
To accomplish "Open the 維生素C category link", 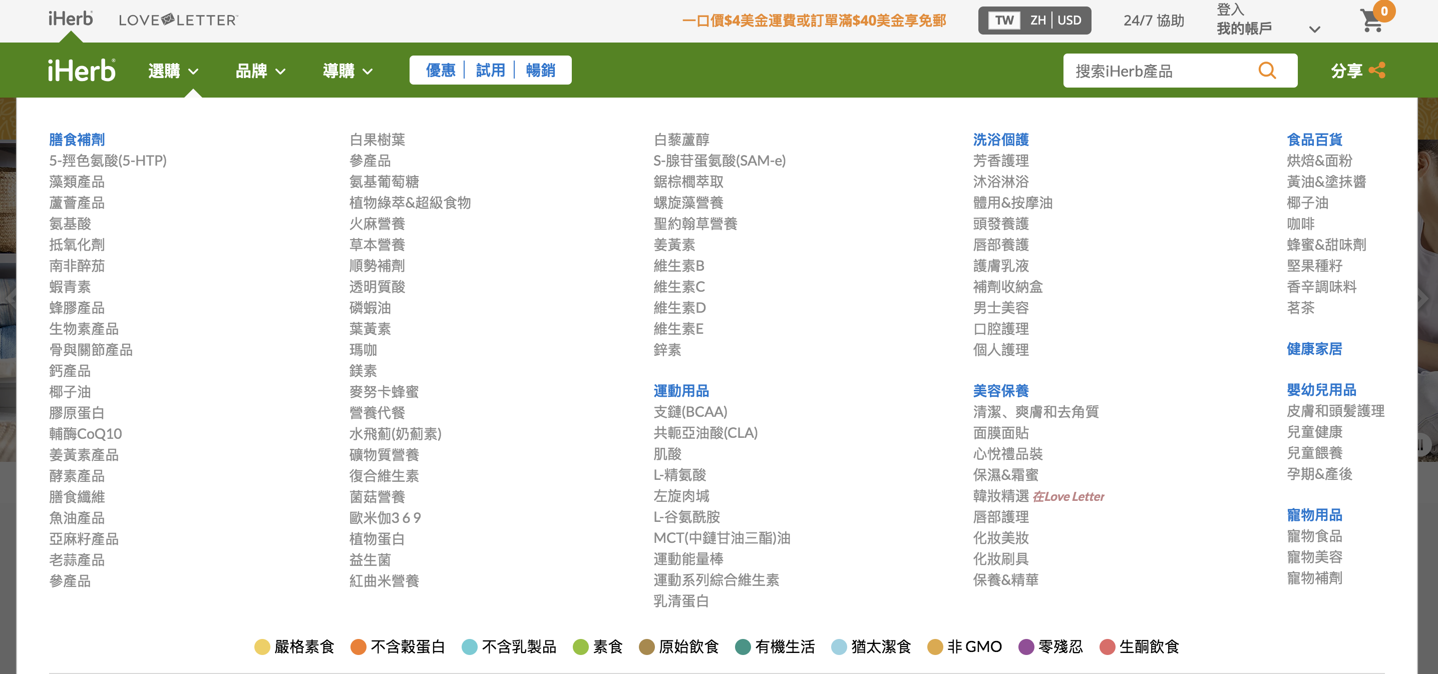I will click(x=679, y=287).
